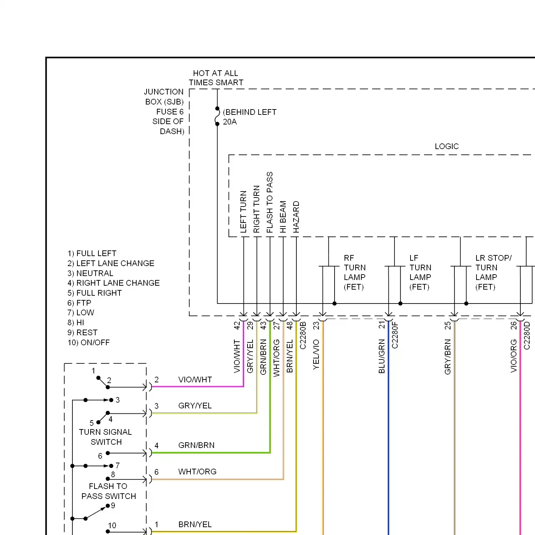Select legend entry '8) HI'

tap(76, 323)
